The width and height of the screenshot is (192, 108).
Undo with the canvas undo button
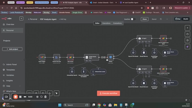(50, 93)
